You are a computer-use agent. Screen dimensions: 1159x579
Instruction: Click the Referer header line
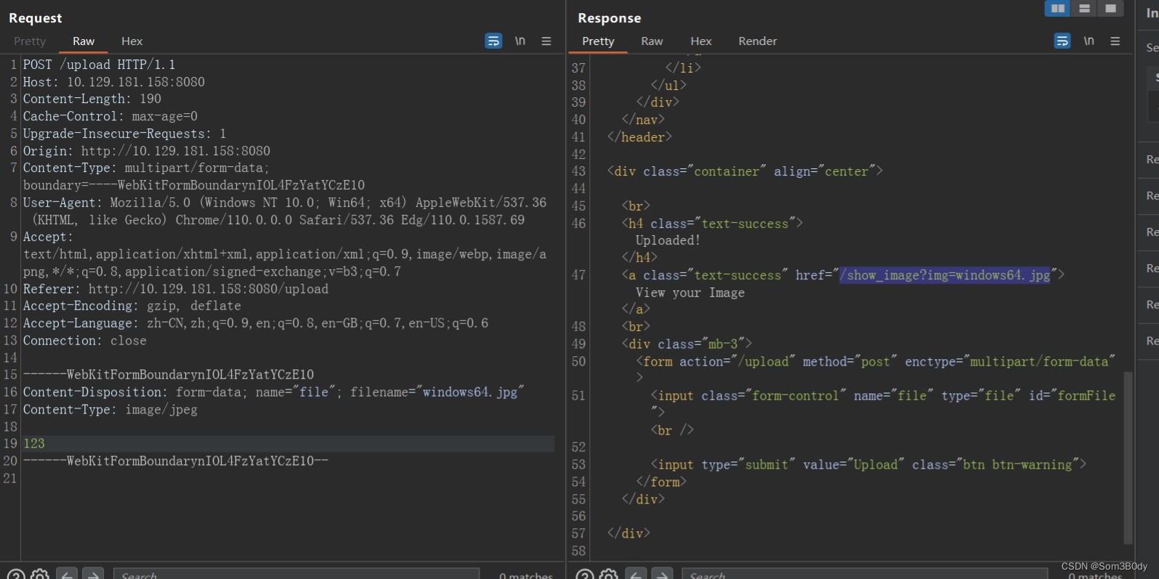click(176, 289)
